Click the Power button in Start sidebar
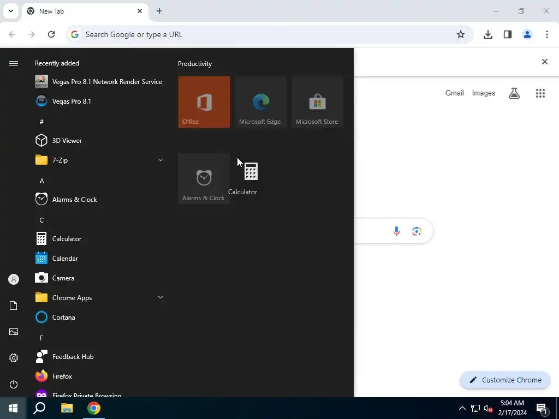 tap(14, 384)
